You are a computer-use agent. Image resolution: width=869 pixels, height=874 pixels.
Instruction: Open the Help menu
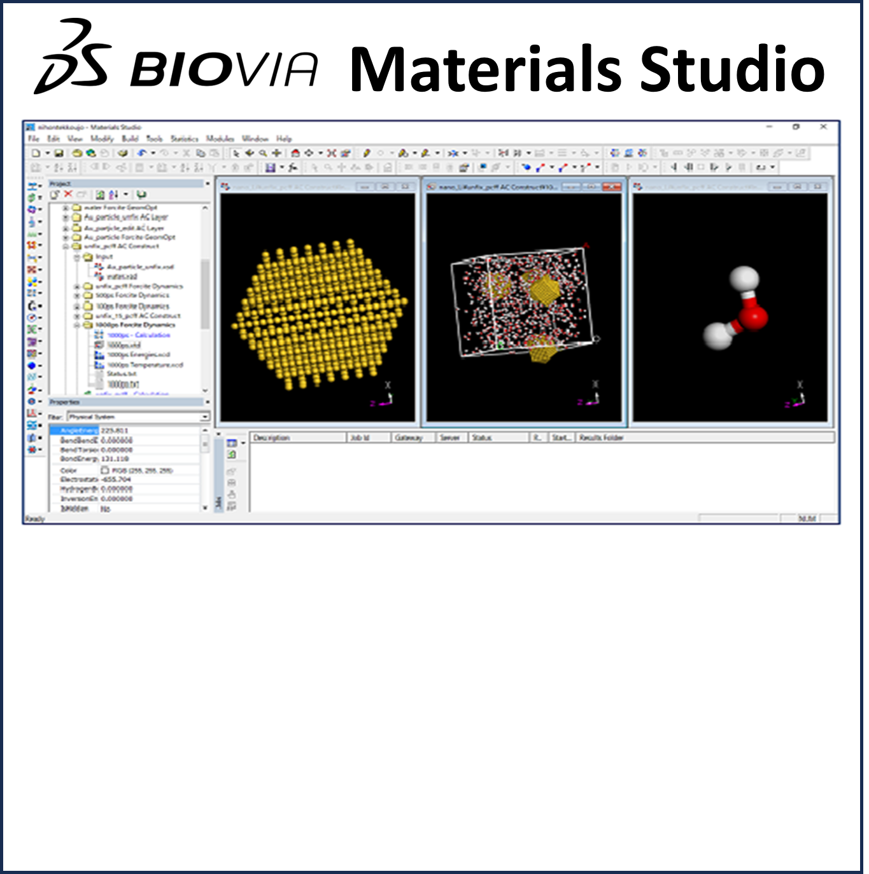[x=284, y=139]
